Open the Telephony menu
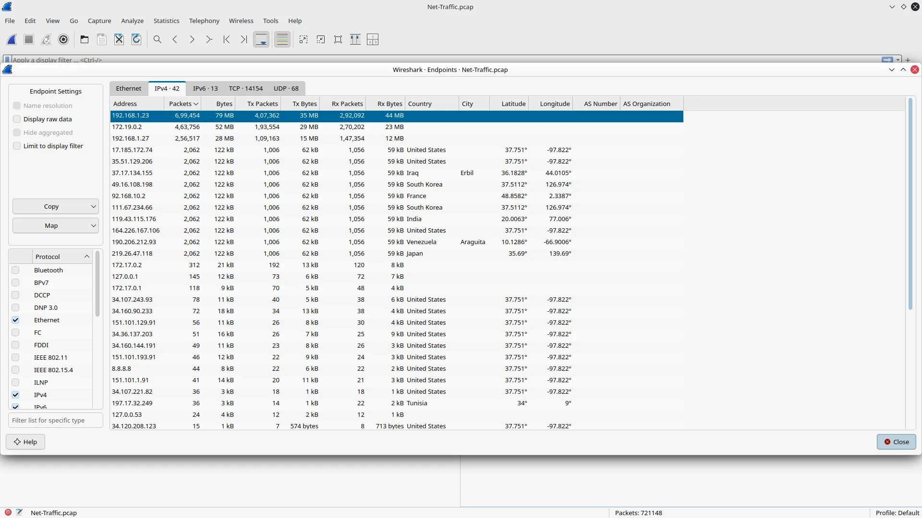The image size is (922, 518). [204, 21]
